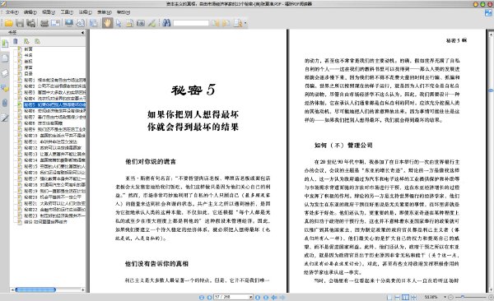Jump to 秘密12 bookmark
494x301 pixels.
(x=53, y=148)
